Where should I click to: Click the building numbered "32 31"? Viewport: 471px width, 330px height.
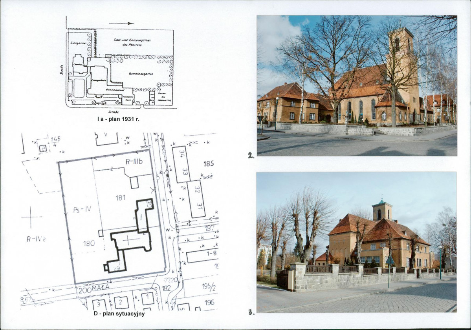click(x=196, y=199)
